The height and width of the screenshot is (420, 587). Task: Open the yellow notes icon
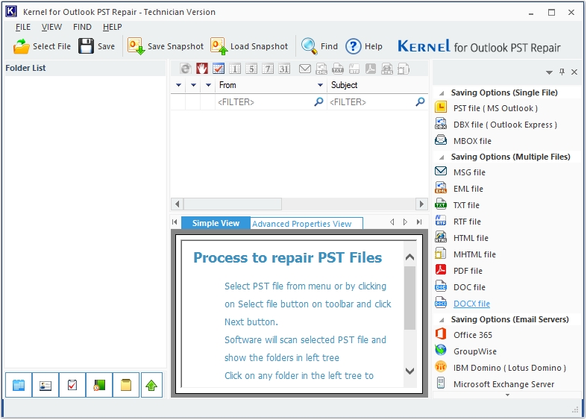126,385
